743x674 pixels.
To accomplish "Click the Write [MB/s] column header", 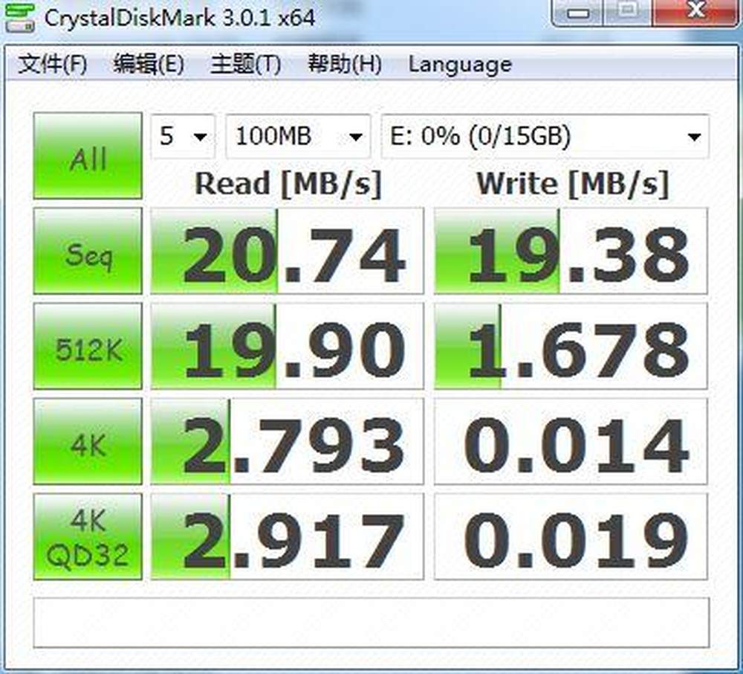I will 572,184.
